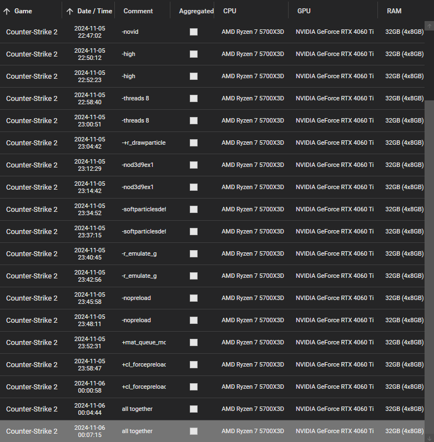The height and width of the screenshot is (442, 434).
Task: Click the 2024-11-05 23:52:31 timestamp
Action: pyautogui.click(x=90, y=343)
